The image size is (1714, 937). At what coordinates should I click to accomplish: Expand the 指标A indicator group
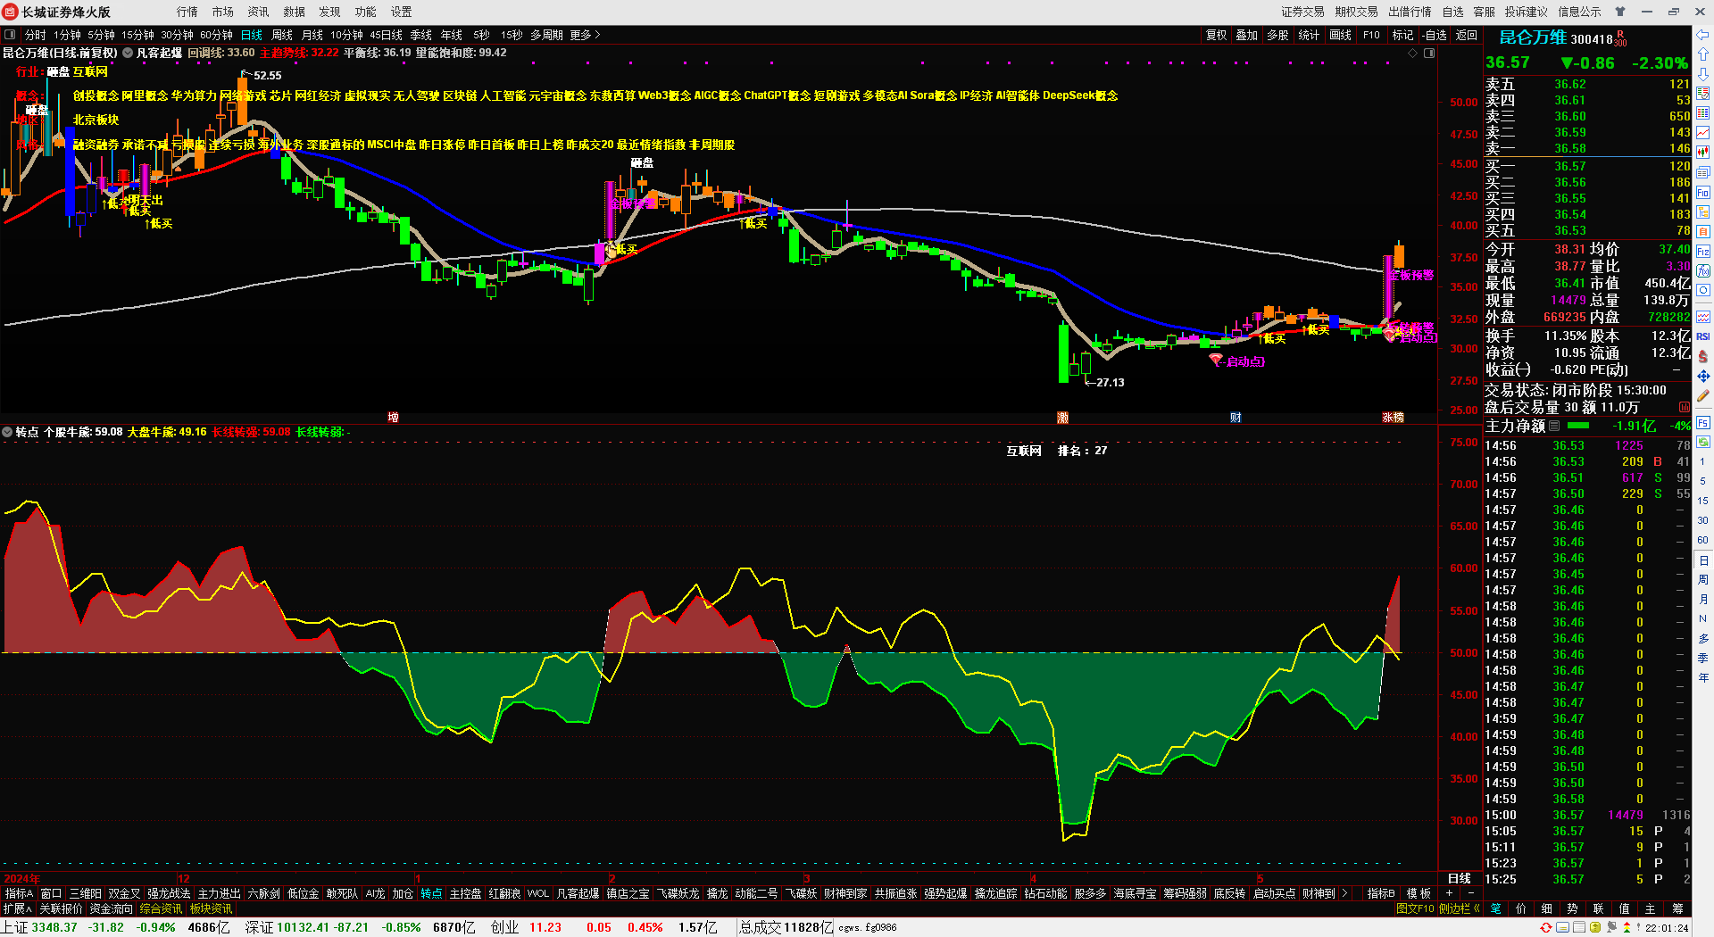pos(18,893)
